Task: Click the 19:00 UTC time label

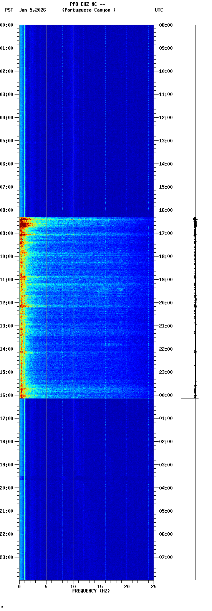Action: tap(166, 280)
